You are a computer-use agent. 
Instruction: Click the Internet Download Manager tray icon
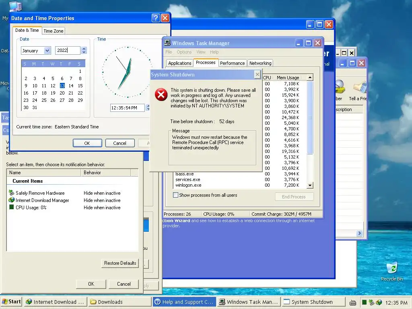[x=379, y=302]
